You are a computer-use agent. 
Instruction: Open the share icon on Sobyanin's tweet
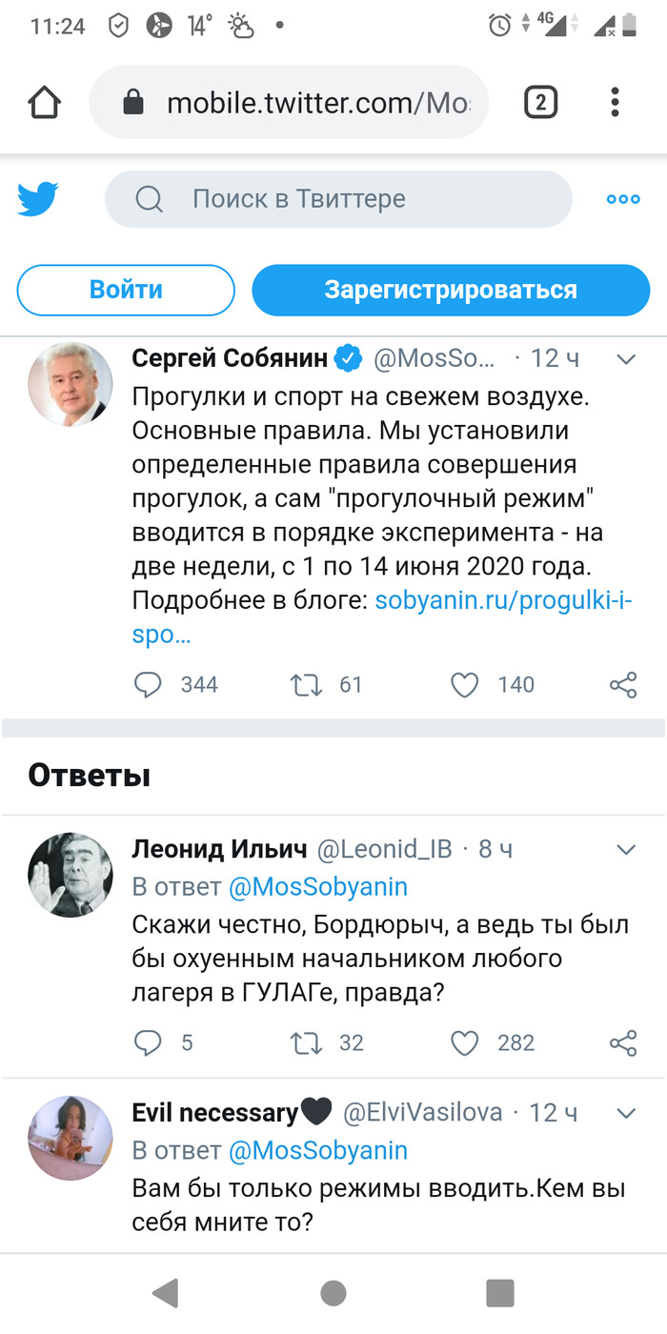(x=622, y=684)
